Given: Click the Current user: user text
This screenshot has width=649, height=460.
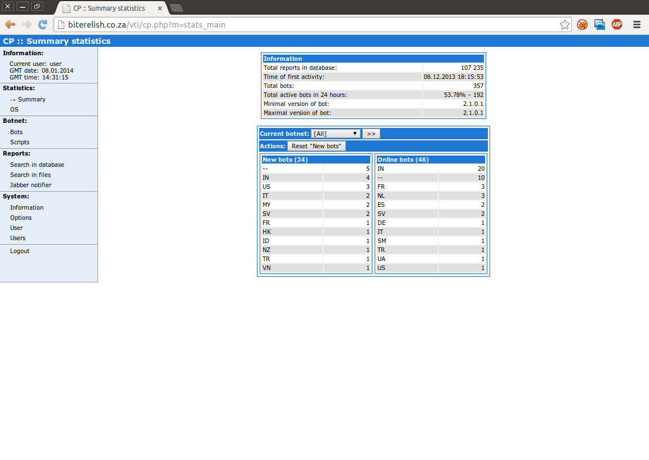Looking at the screenshot, I should (35, 64).
